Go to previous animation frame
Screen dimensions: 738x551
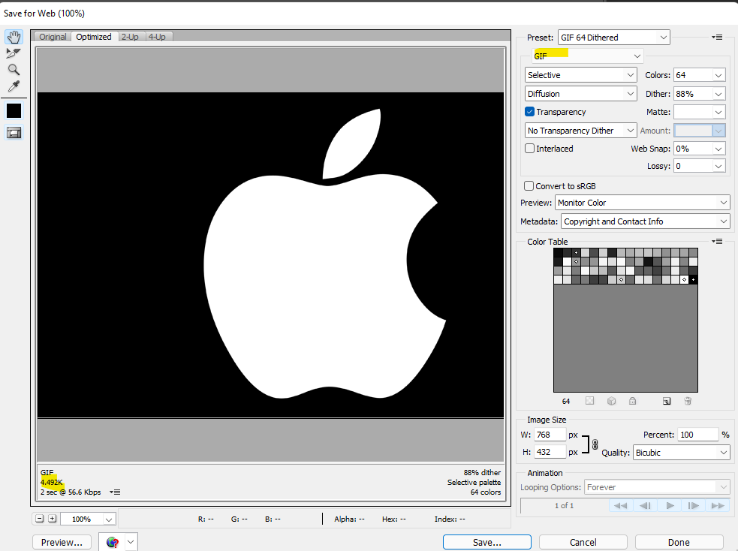coord(645,505)
